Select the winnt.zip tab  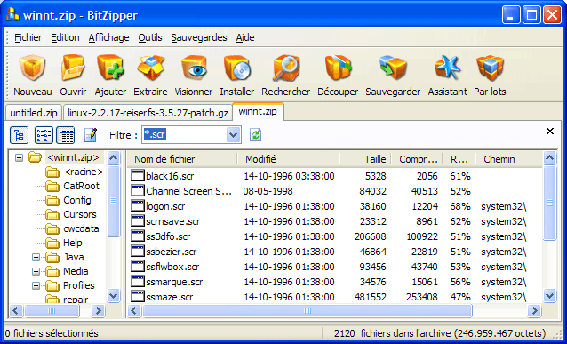[258, 111]
